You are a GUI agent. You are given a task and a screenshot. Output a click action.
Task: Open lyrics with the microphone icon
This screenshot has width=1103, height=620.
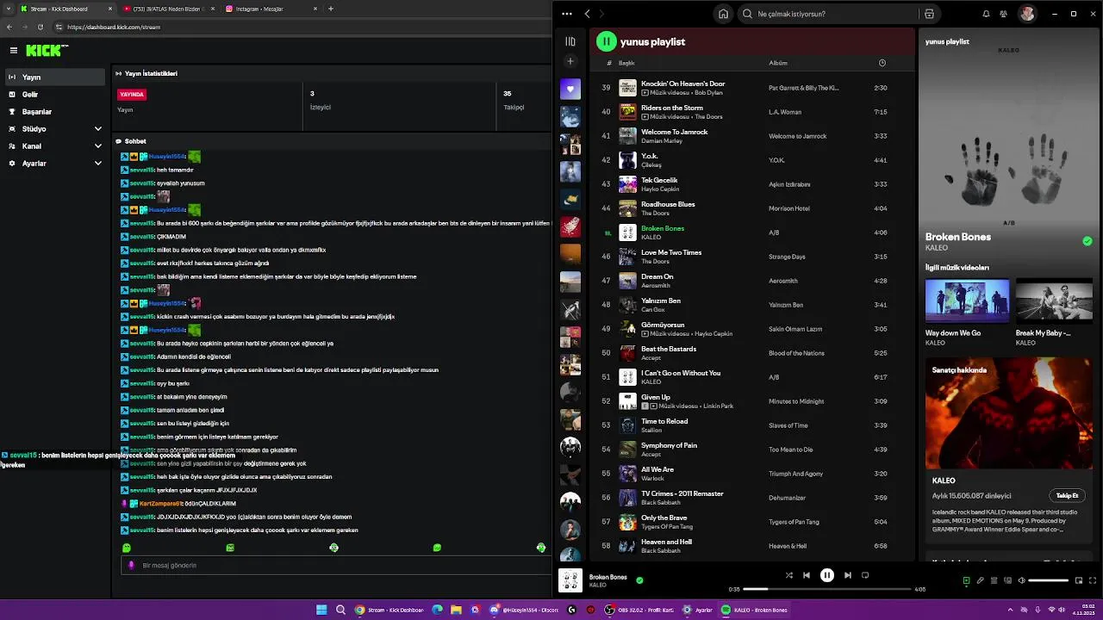[980, 580]
